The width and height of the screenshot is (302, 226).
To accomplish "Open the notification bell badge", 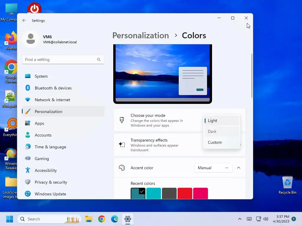I will [x=294, y=219].
